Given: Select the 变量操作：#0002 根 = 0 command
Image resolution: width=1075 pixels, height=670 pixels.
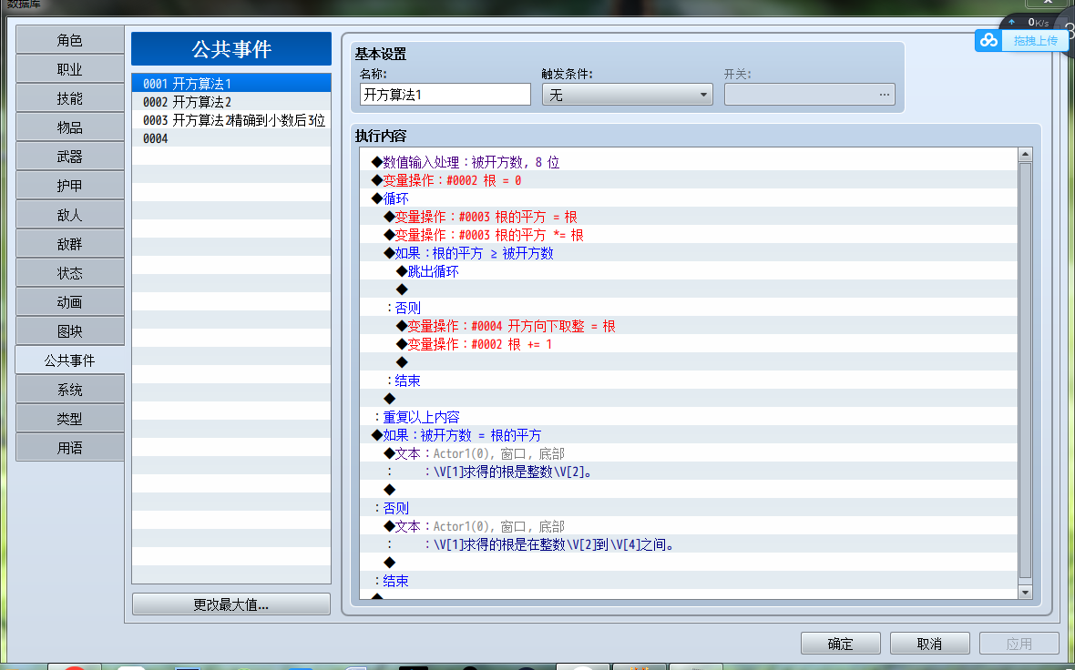Looking at the screenshot, I should point(689,180).
